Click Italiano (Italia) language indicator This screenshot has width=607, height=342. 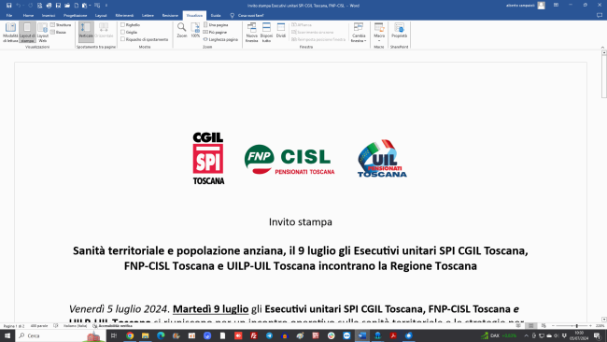75,326
